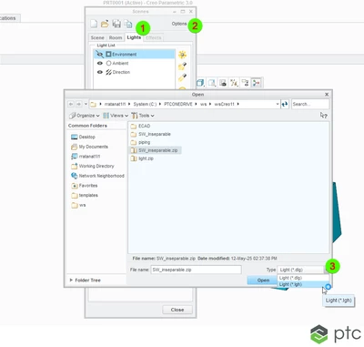
Task: Go back using the left arrow in Open dialog
Action: pyautogui.click(x=71, y=104)
